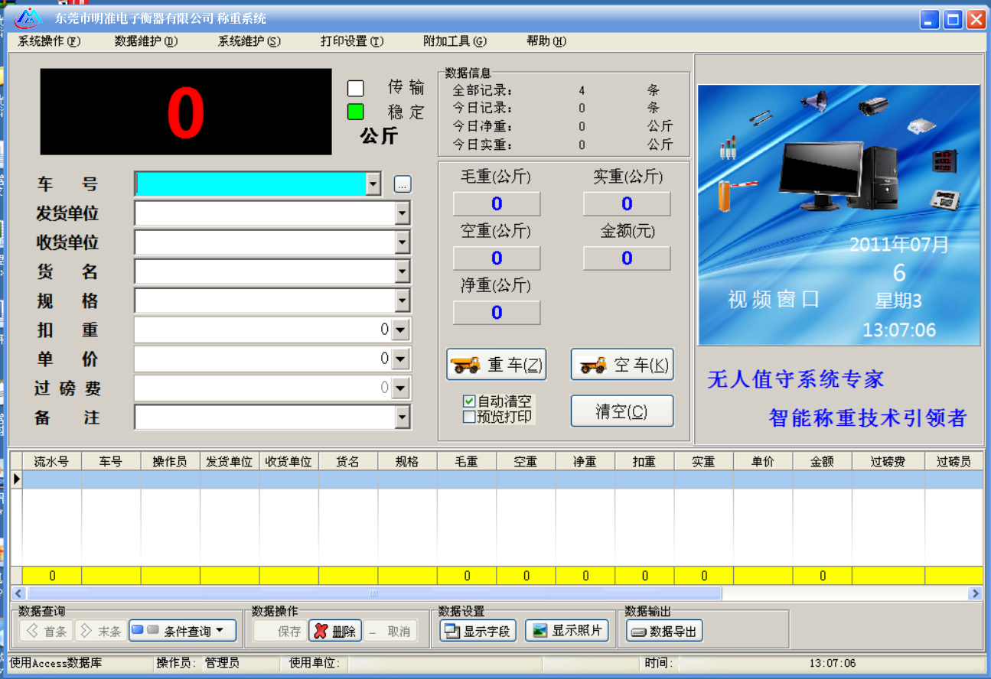Open the 附加工具(G) menu
Viewport: 991px width, 679px height.
tap(455, 41)
